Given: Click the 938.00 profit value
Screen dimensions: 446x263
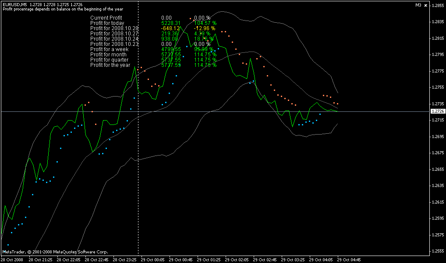Looking at the screenshot, I should (x=170, y=39).
